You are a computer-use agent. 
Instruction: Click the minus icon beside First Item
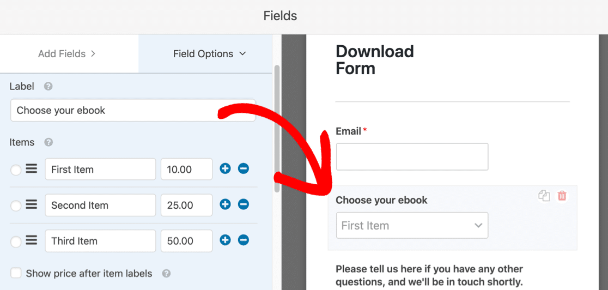pos(244,169)
